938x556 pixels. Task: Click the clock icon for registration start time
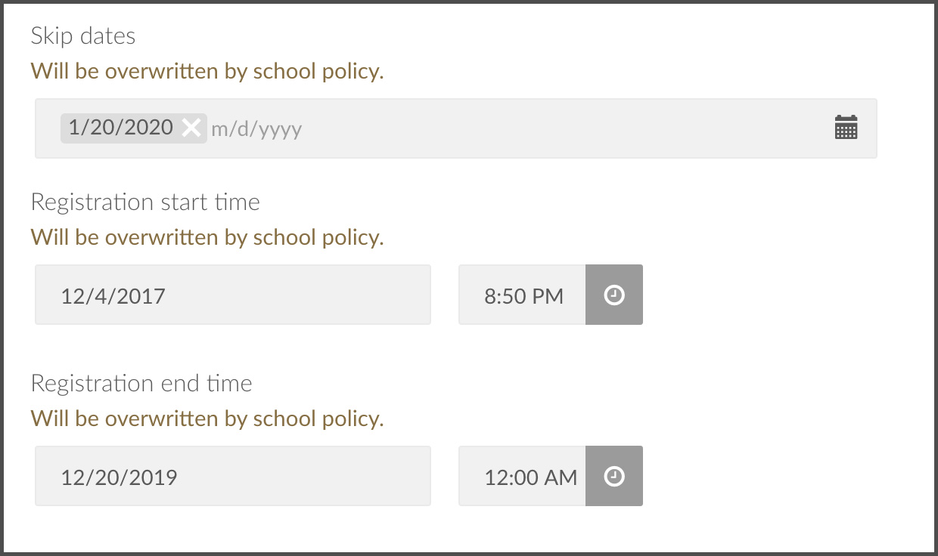coord(614,295)
